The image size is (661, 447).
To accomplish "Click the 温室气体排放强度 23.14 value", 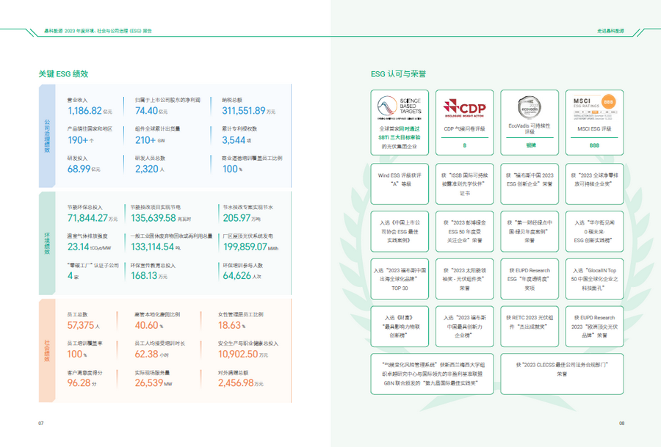I will (78, 247).
